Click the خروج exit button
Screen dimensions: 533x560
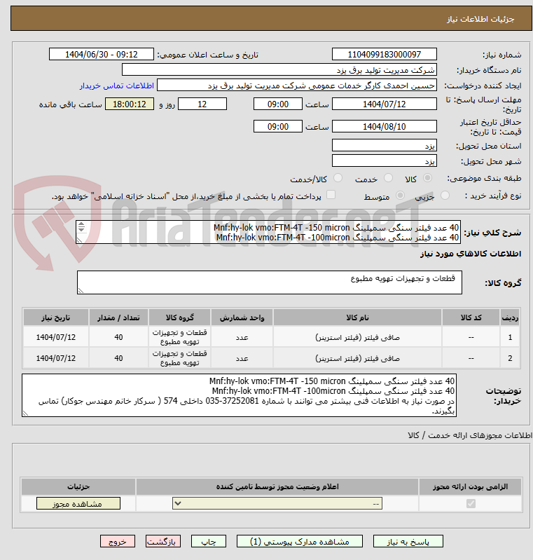pyautogui.click(x=118, y=542)
